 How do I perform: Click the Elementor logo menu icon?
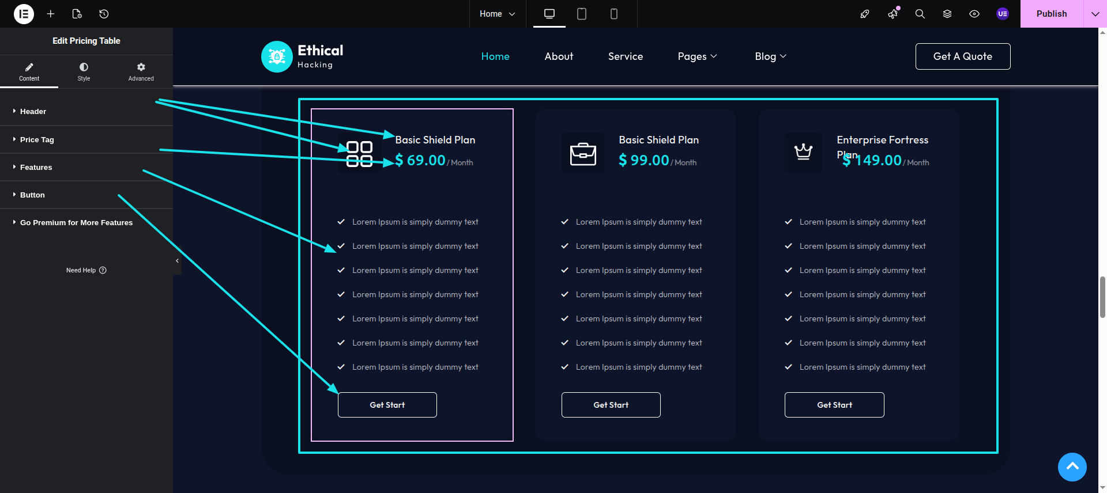24,14
